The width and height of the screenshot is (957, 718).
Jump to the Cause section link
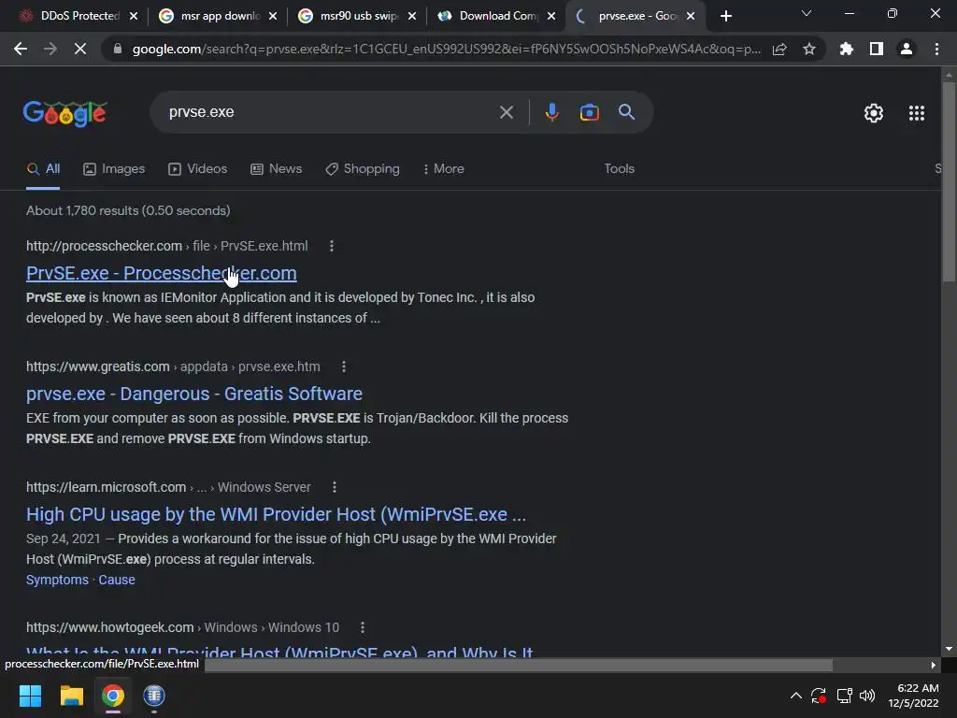tap(117, 580)
